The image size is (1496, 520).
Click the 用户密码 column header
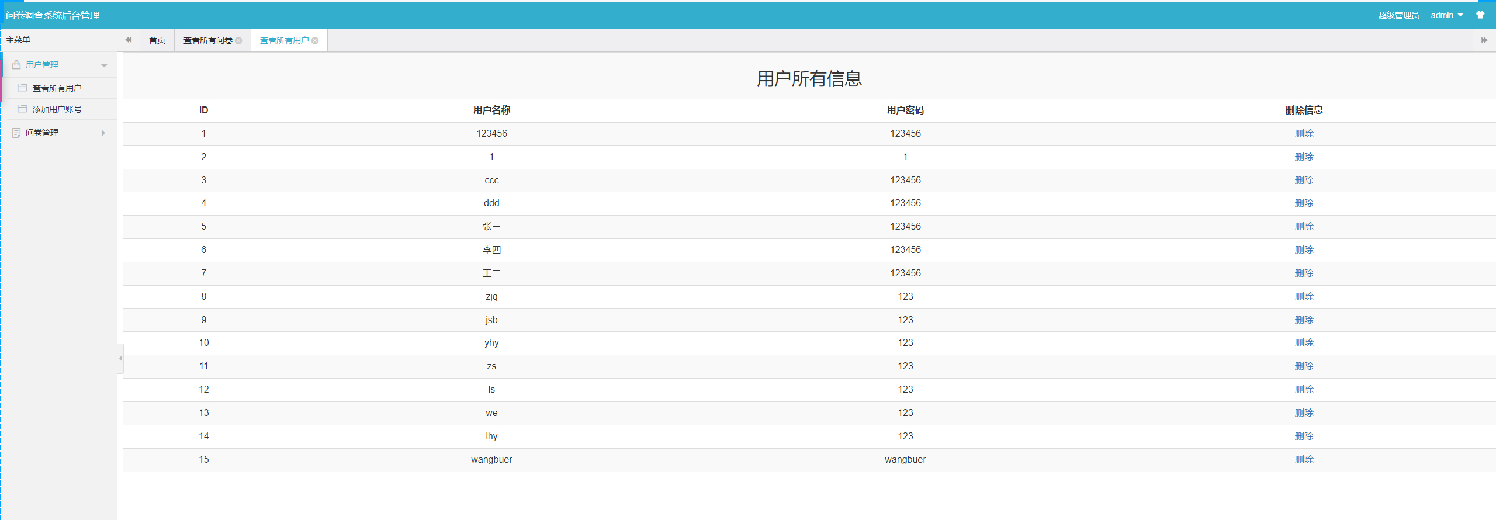905,110
